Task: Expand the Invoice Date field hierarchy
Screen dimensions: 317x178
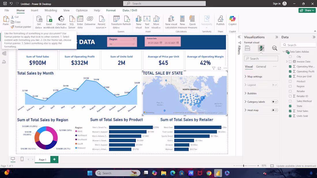Action: pyautogui.click(x=286, y=62)
